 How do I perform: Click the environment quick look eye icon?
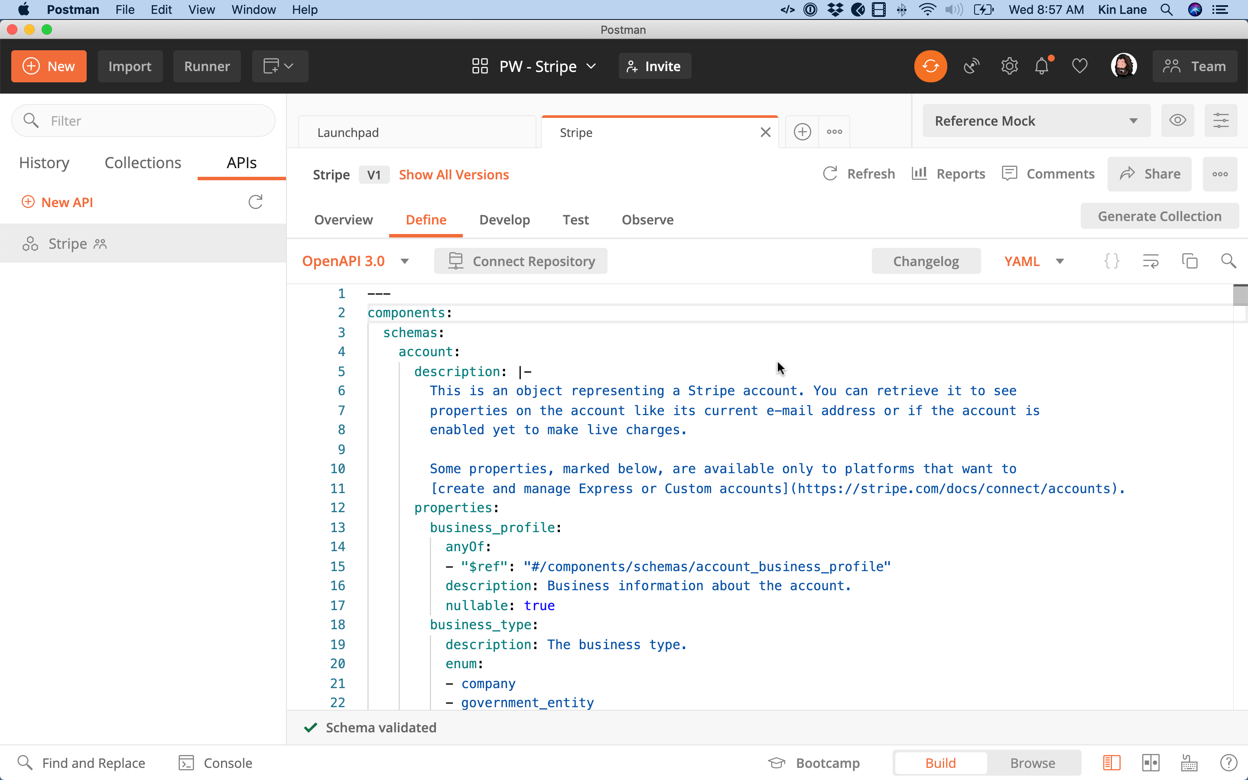pos(1177,121)
